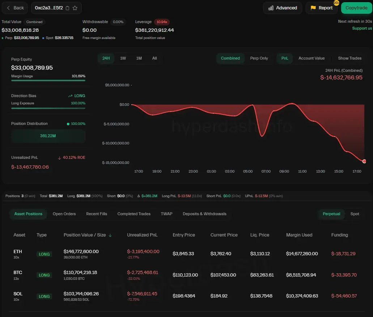Copy wallet address with the clipboard icon

point(68,8)
